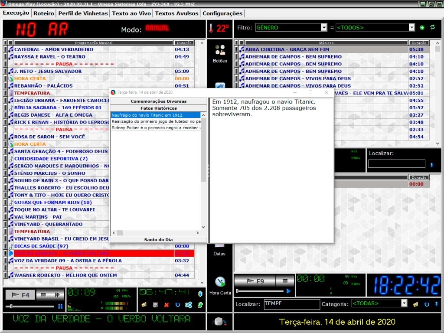This screenshot has height=333, width=444.
Task: Click the floppy disk save icon
Action: [x=155, y=305]
